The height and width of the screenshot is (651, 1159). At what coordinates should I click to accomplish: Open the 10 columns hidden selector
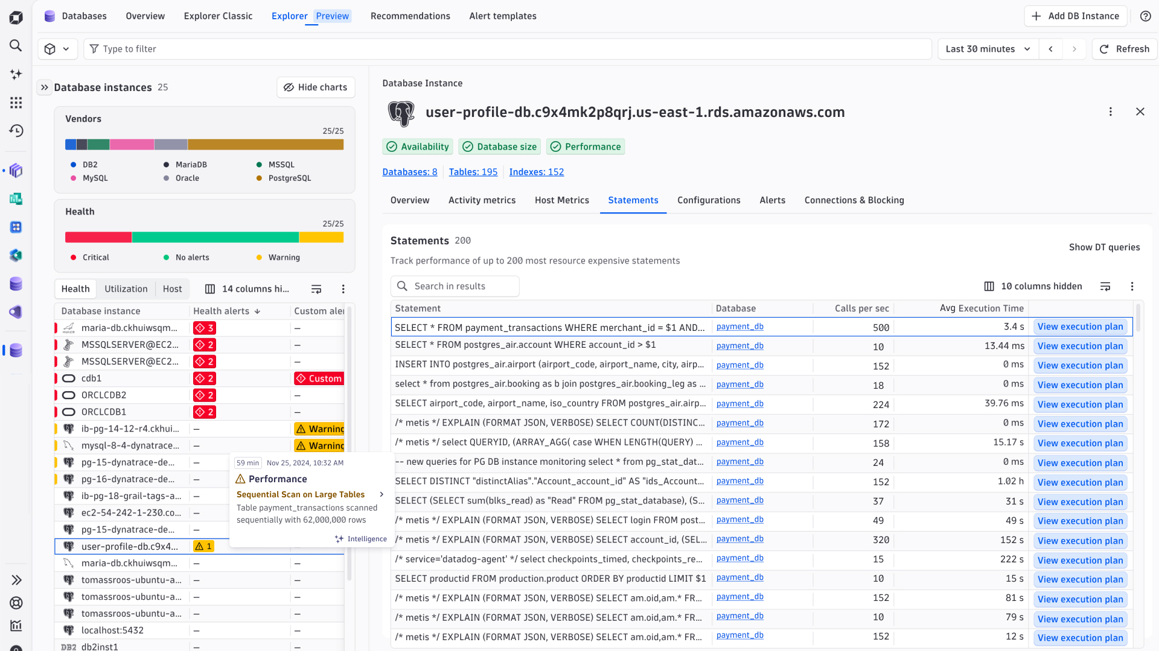1033,286
